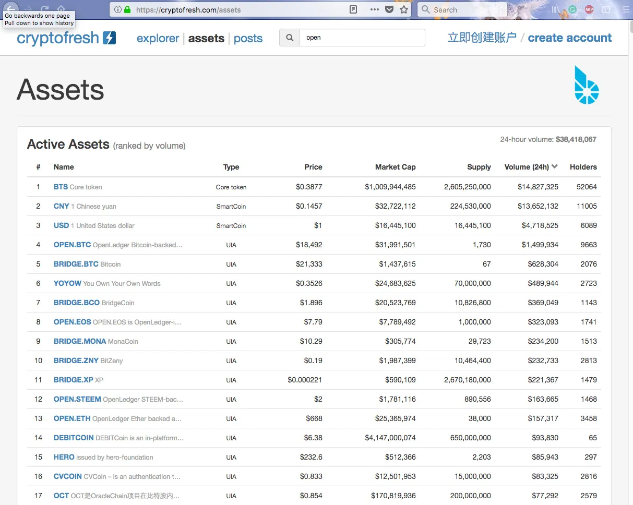
Task: Open the YOYOW asset link
Action: pyautogui.click(x=67, y=283)
